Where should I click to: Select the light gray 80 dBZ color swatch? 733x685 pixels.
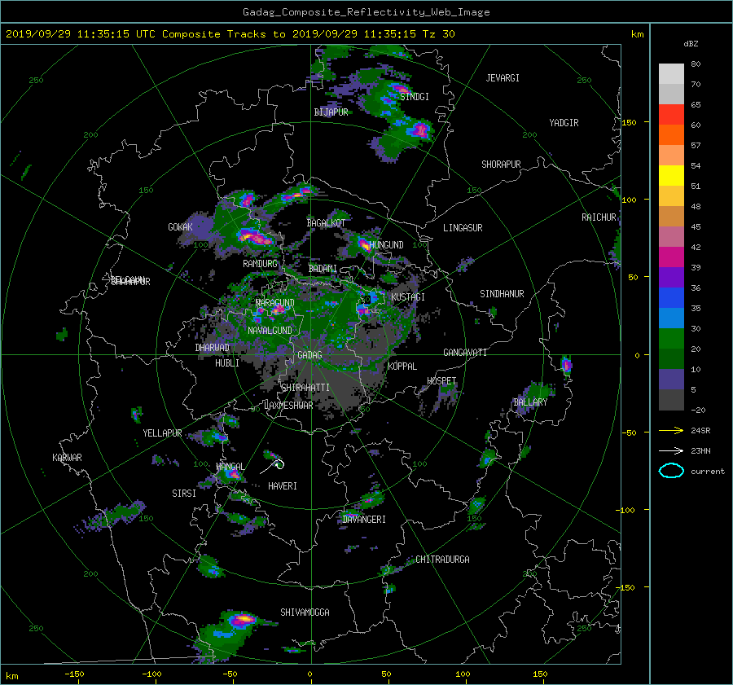coord(671,73)
